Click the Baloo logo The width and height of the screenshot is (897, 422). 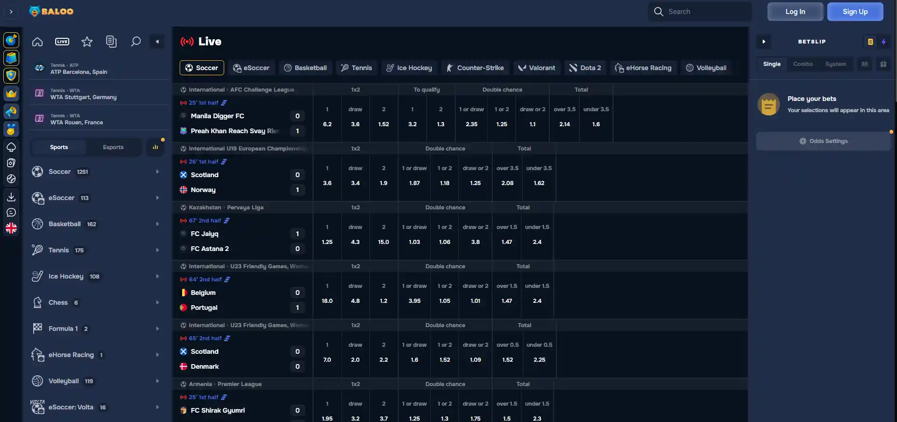click(x=51, y=11)
